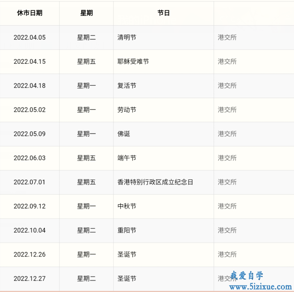Screen dimensions: 294x292
Task: Click 圣诞节 in the 2022.12.27 row
Action: 127,278
